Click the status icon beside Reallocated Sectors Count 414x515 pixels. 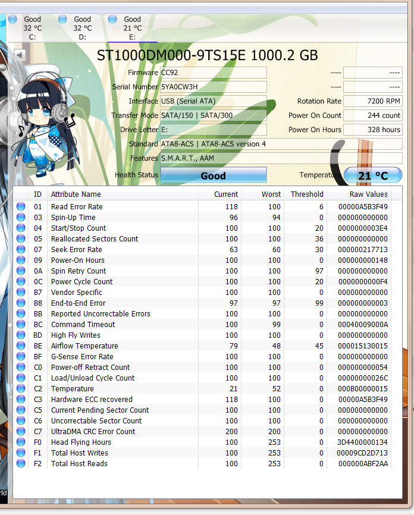[x=21, y=239]
